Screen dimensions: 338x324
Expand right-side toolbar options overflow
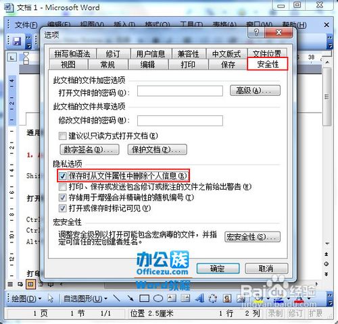[330, 42]
